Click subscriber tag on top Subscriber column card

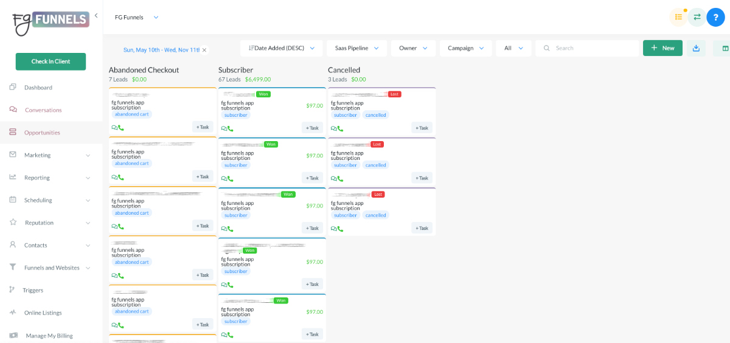point(236,115)
